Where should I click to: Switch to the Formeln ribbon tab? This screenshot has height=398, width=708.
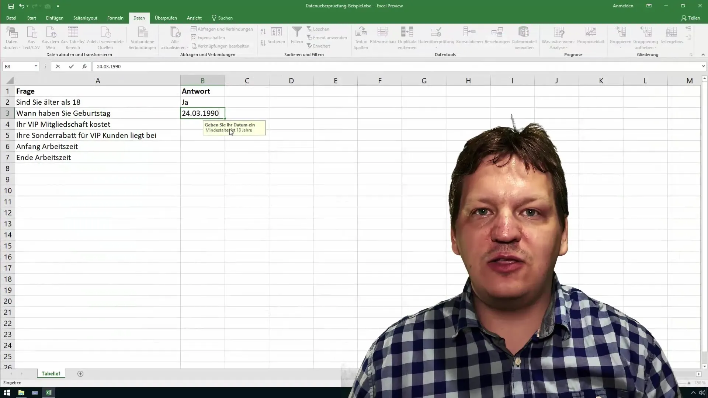pyautogui.click(x=115, y=18)
